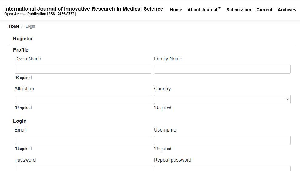Viewport: 300px width, 171px height.
Task: Click the Home breadcrumb link
Action: (x=14, y=26)
